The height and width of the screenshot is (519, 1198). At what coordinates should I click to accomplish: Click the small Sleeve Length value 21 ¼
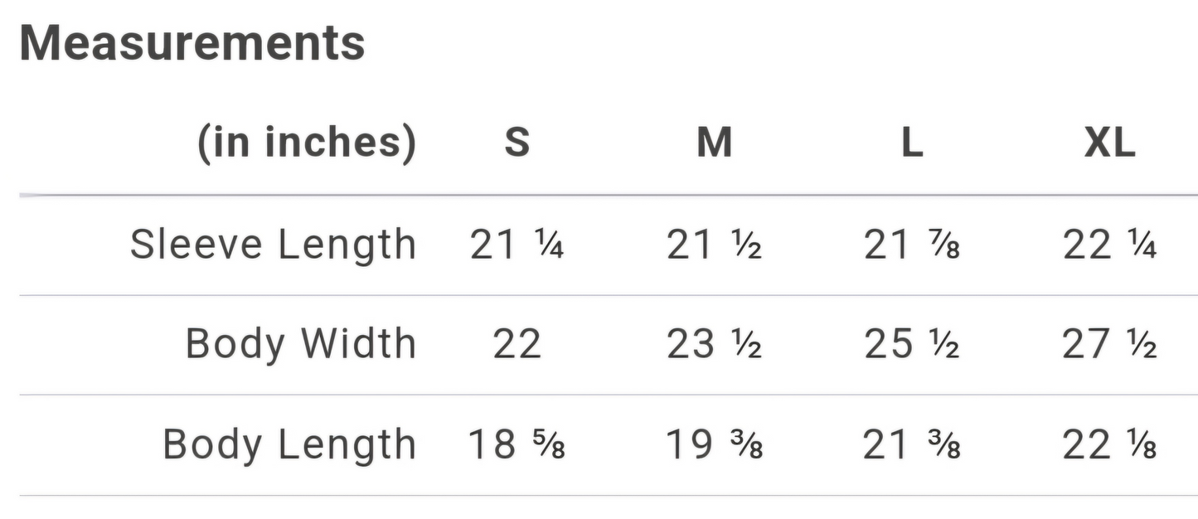click(x=517, y=245)
